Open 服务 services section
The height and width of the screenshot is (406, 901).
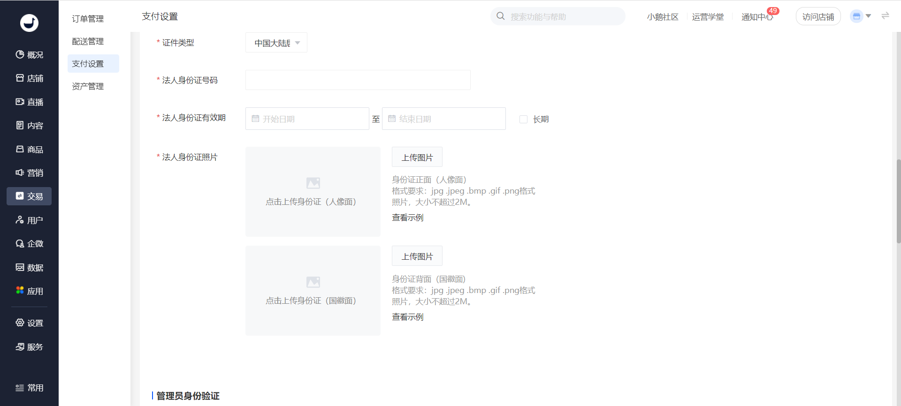pos(29,346)
